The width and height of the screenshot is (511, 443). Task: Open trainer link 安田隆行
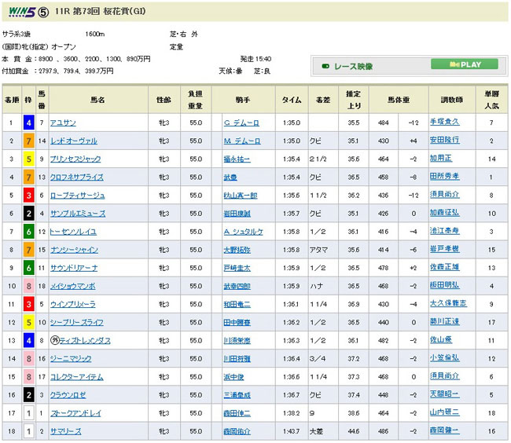pos(443,141)
